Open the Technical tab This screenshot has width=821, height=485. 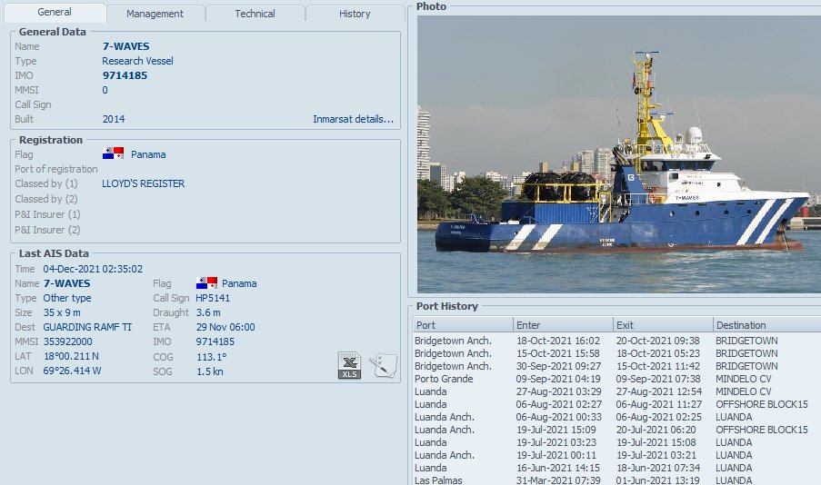[x=255, y=14]
